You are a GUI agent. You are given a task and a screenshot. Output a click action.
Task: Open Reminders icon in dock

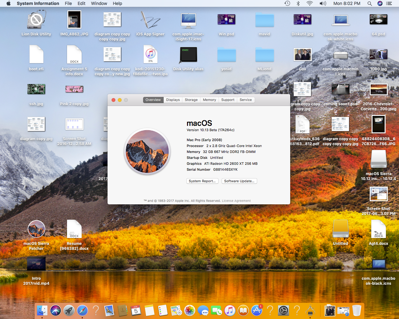point(163,311)
